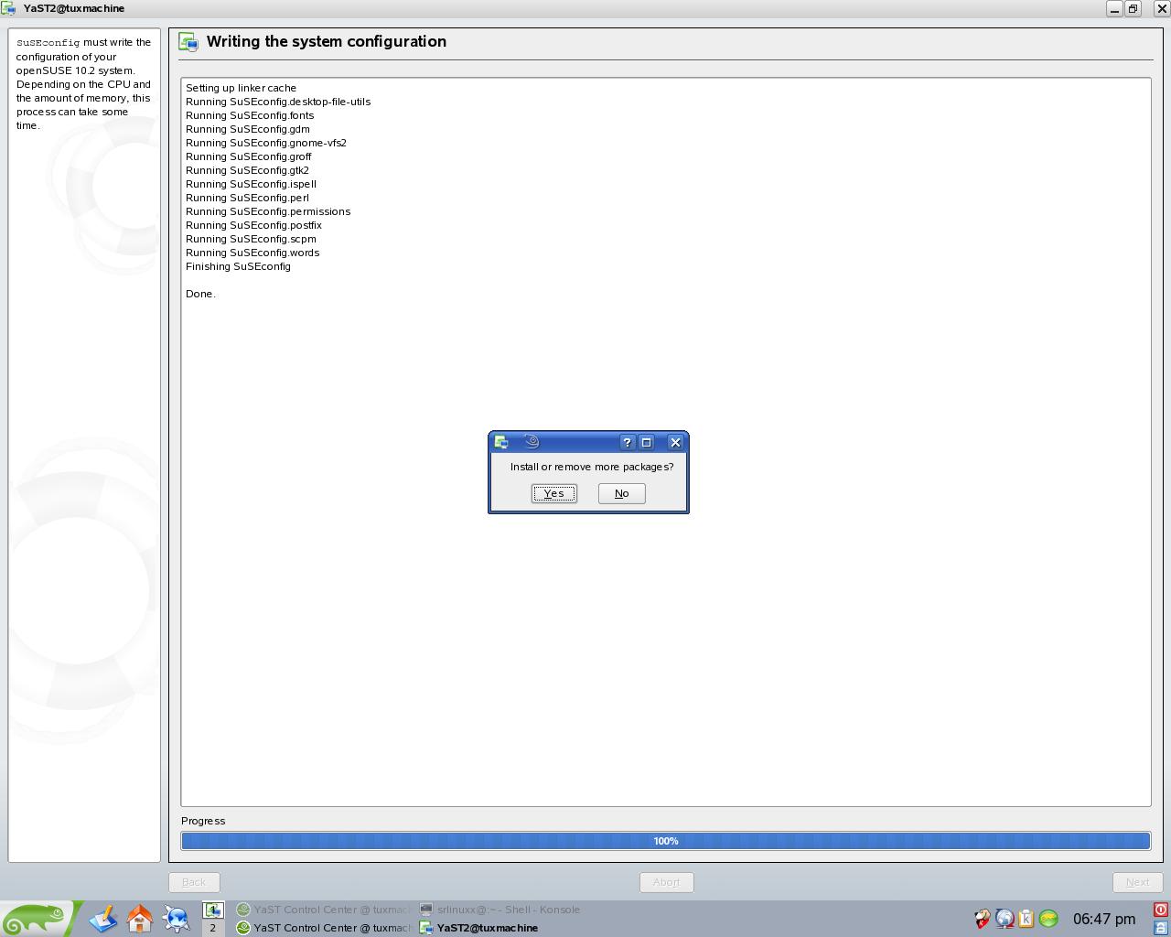Click 'Running SuSEconfig.perl' log line
The image size is (1171, 937).
247,198
